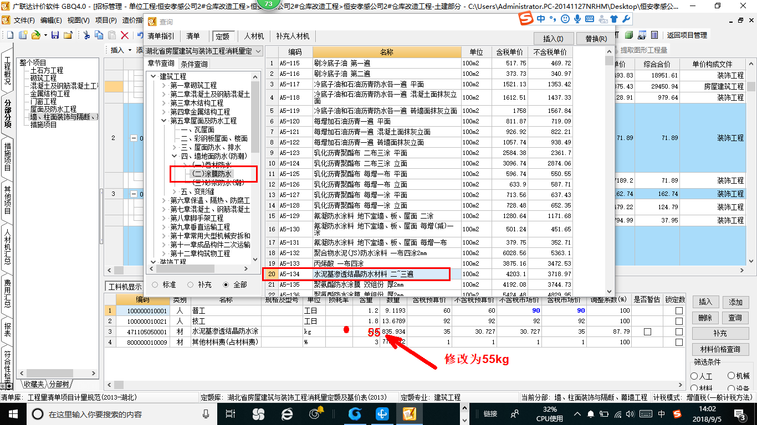Click the folder icon right of Save

[68, 35]
